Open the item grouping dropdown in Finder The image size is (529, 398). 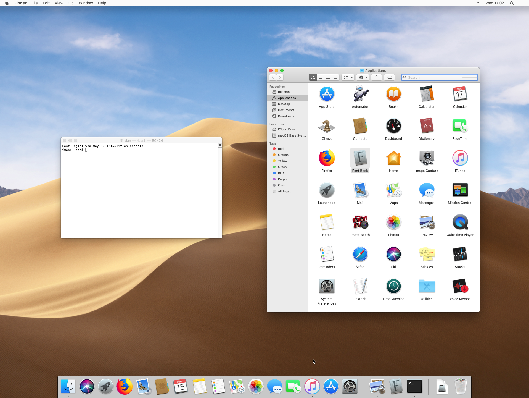[348, 77]
